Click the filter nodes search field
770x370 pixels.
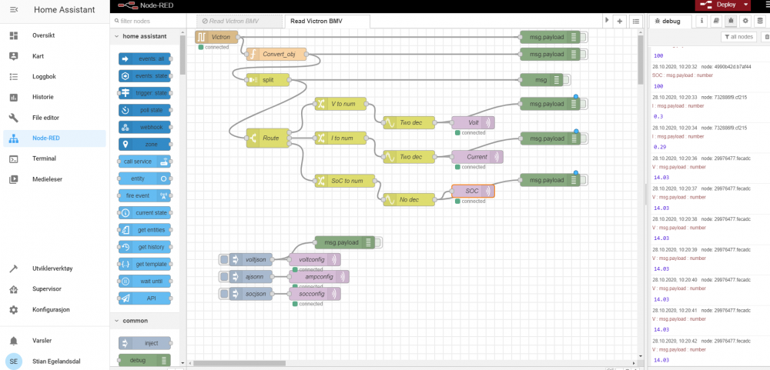(146, 21)
